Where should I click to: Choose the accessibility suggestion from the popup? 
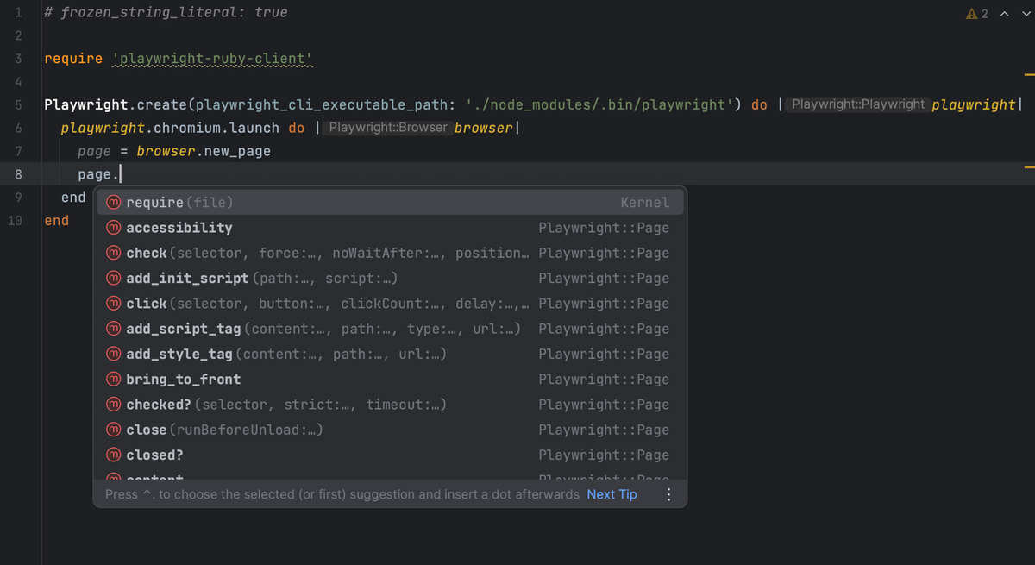179,228
